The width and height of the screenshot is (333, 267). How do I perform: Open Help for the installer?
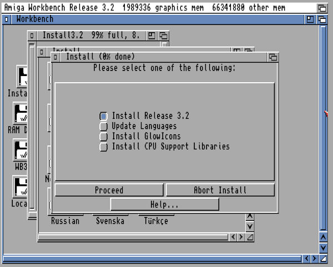164,205
